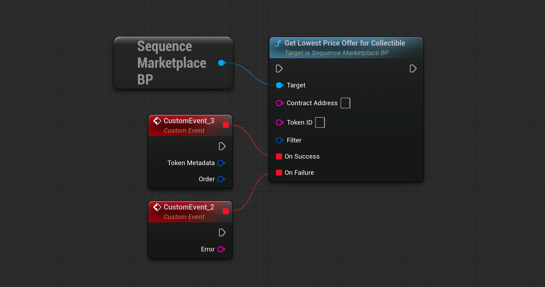The height and width of the screenshot is (287, 545).
Task: Click the Token ID label
Action: pyautogui.click(x=300, y=122)
